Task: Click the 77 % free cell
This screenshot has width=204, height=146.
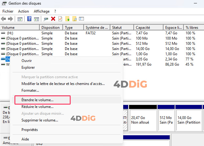Action: 190,59
